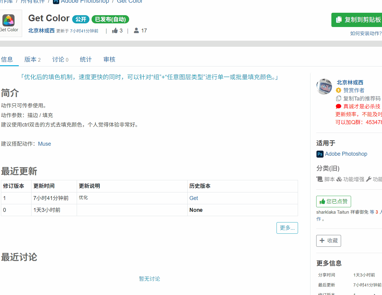Click the script icon before 脚本
This screenshot has width=382, height=295.
coord(320,179)
